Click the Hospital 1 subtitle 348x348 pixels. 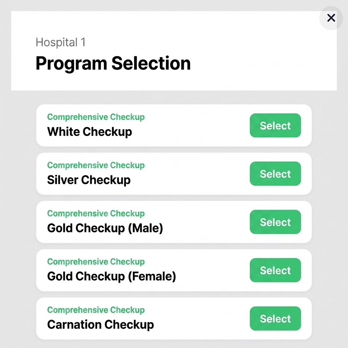(60, 42)
